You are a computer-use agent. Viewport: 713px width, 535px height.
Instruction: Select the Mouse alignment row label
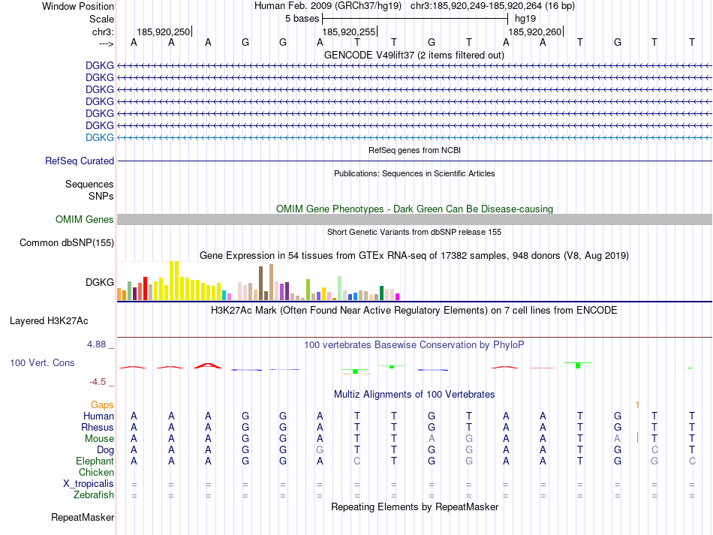pos(99,439)
